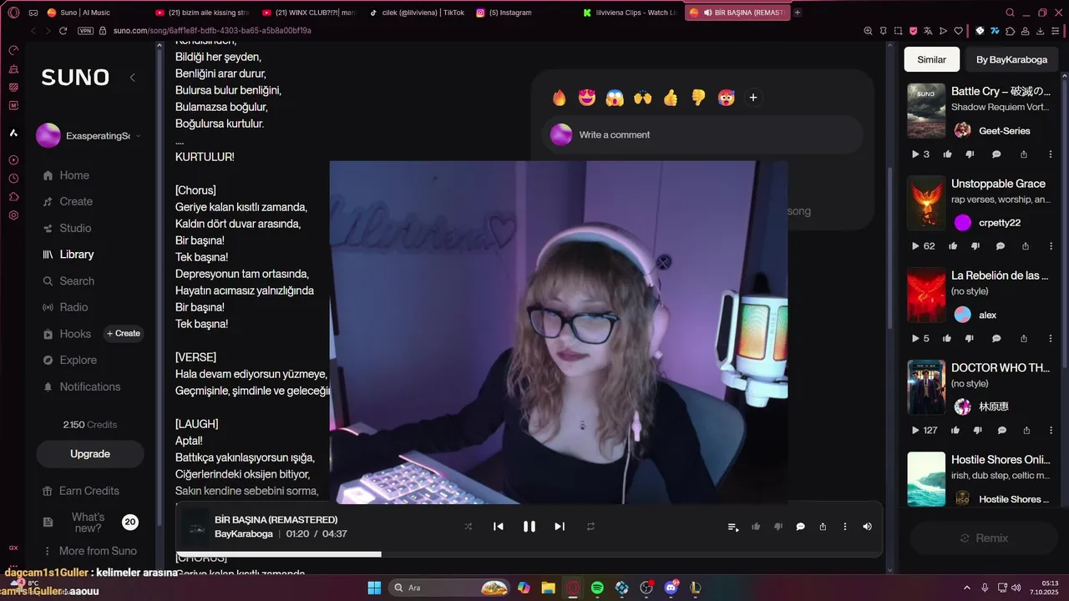Dislike the Unstoppable Grace song
Image resolution: width=1069 pixels, height=601 pixels.
click(975, 246)
